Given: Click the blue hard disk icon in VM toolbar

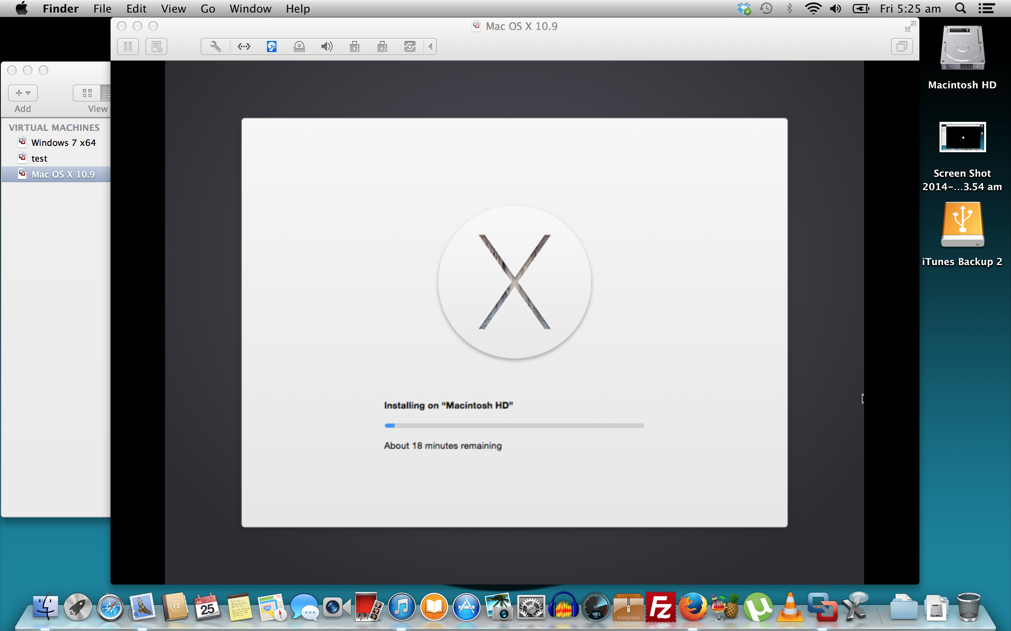Looking at the screenshot, I should point(272,46).
